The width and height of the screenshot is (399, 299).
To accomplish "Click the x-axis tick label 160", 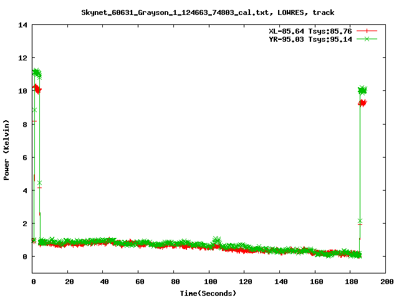I will (x=316, y=282).
